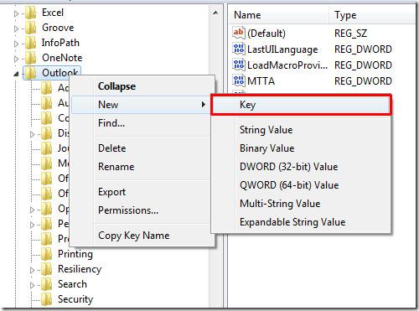Click the Groove folder icon
Screen dimensions: 419x311
pyautogui.click(x=30, y=28)
